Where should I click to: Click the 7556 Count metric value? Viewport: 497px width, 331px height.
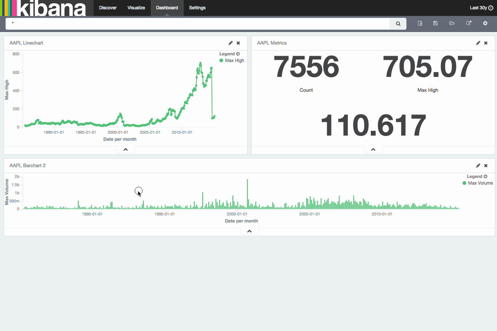(306, 67)
